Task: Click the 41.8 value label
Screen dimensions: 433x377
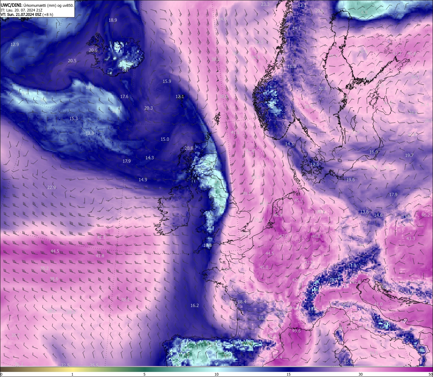Action: (100, 256)
